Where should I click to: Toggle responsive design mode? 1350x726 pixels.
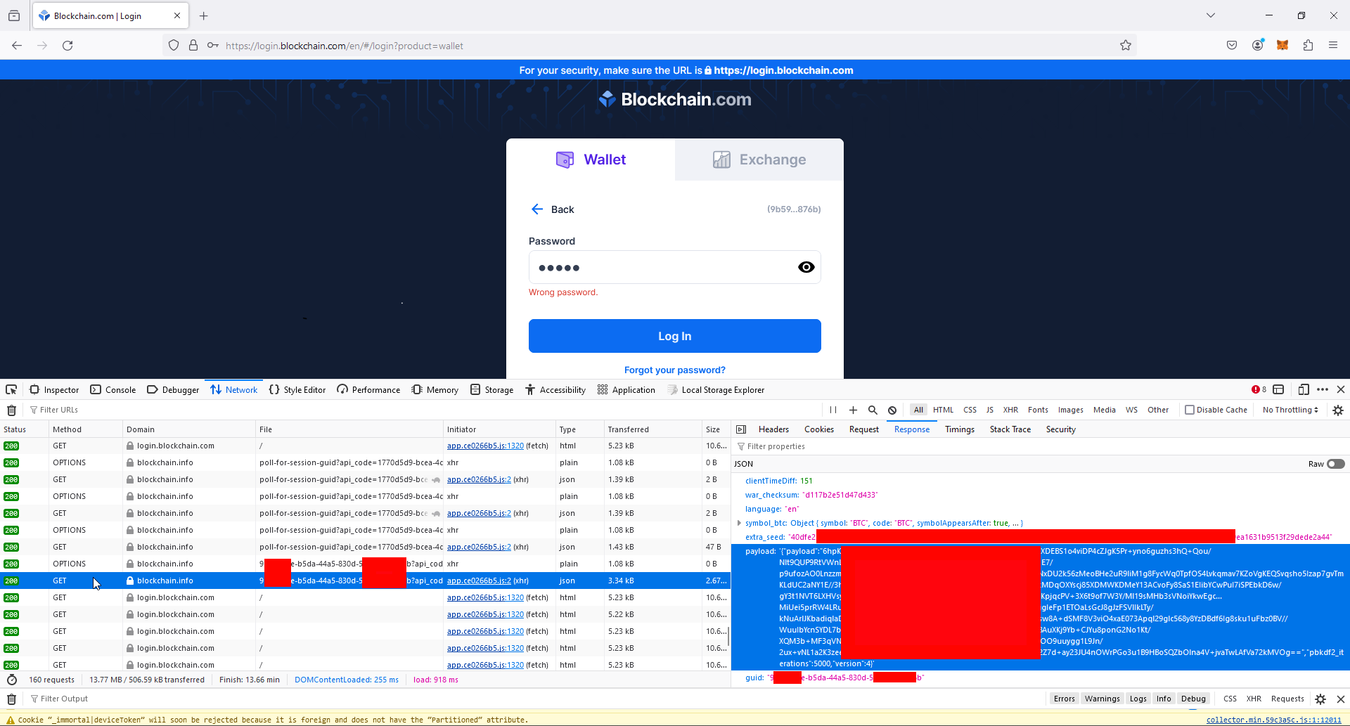click(1305, 389)
